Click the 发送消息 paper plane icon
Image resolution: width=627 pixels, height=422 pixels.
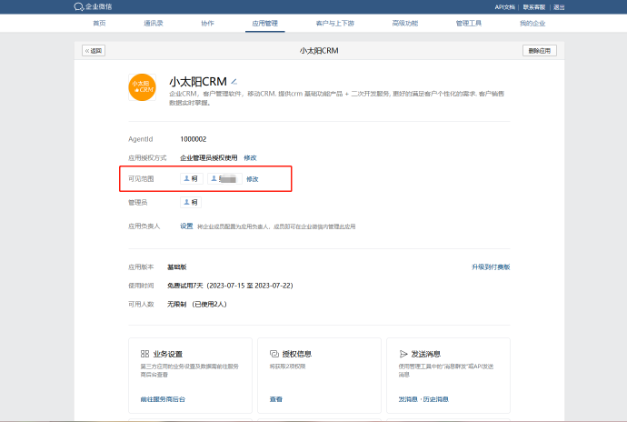(403, 353)
